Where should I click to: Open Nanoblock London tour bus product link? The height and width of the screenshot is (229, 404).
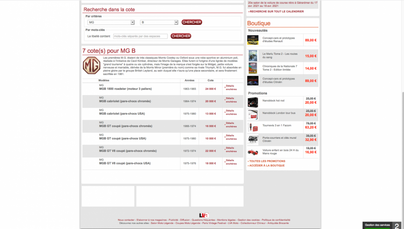click(279, 113)
